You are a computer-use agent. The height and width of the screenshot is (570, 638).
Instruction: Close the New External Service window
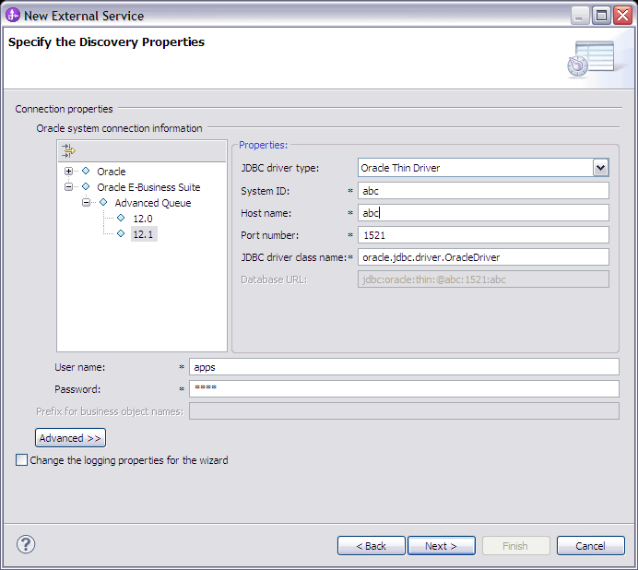click(623, 16)
